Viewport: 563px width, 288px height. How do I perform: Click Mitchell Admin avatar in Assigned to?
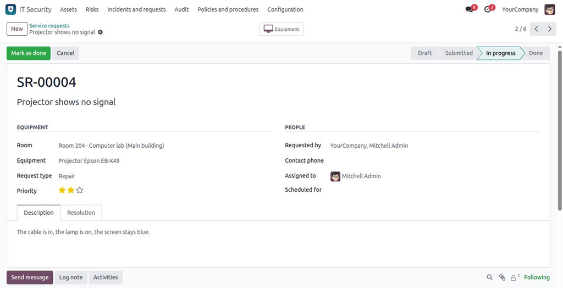(x=335, y=176)
